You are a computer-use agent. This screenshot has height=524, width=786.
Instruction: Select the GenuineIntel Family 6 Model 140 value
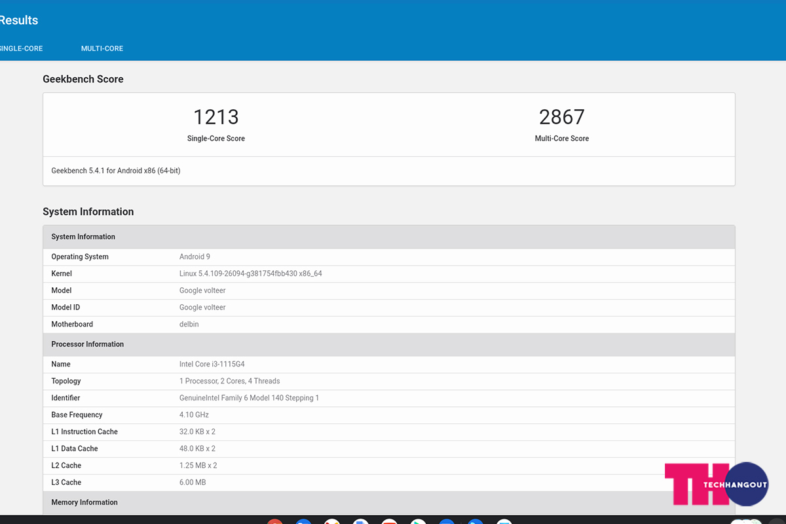click(x=250, y=398)
